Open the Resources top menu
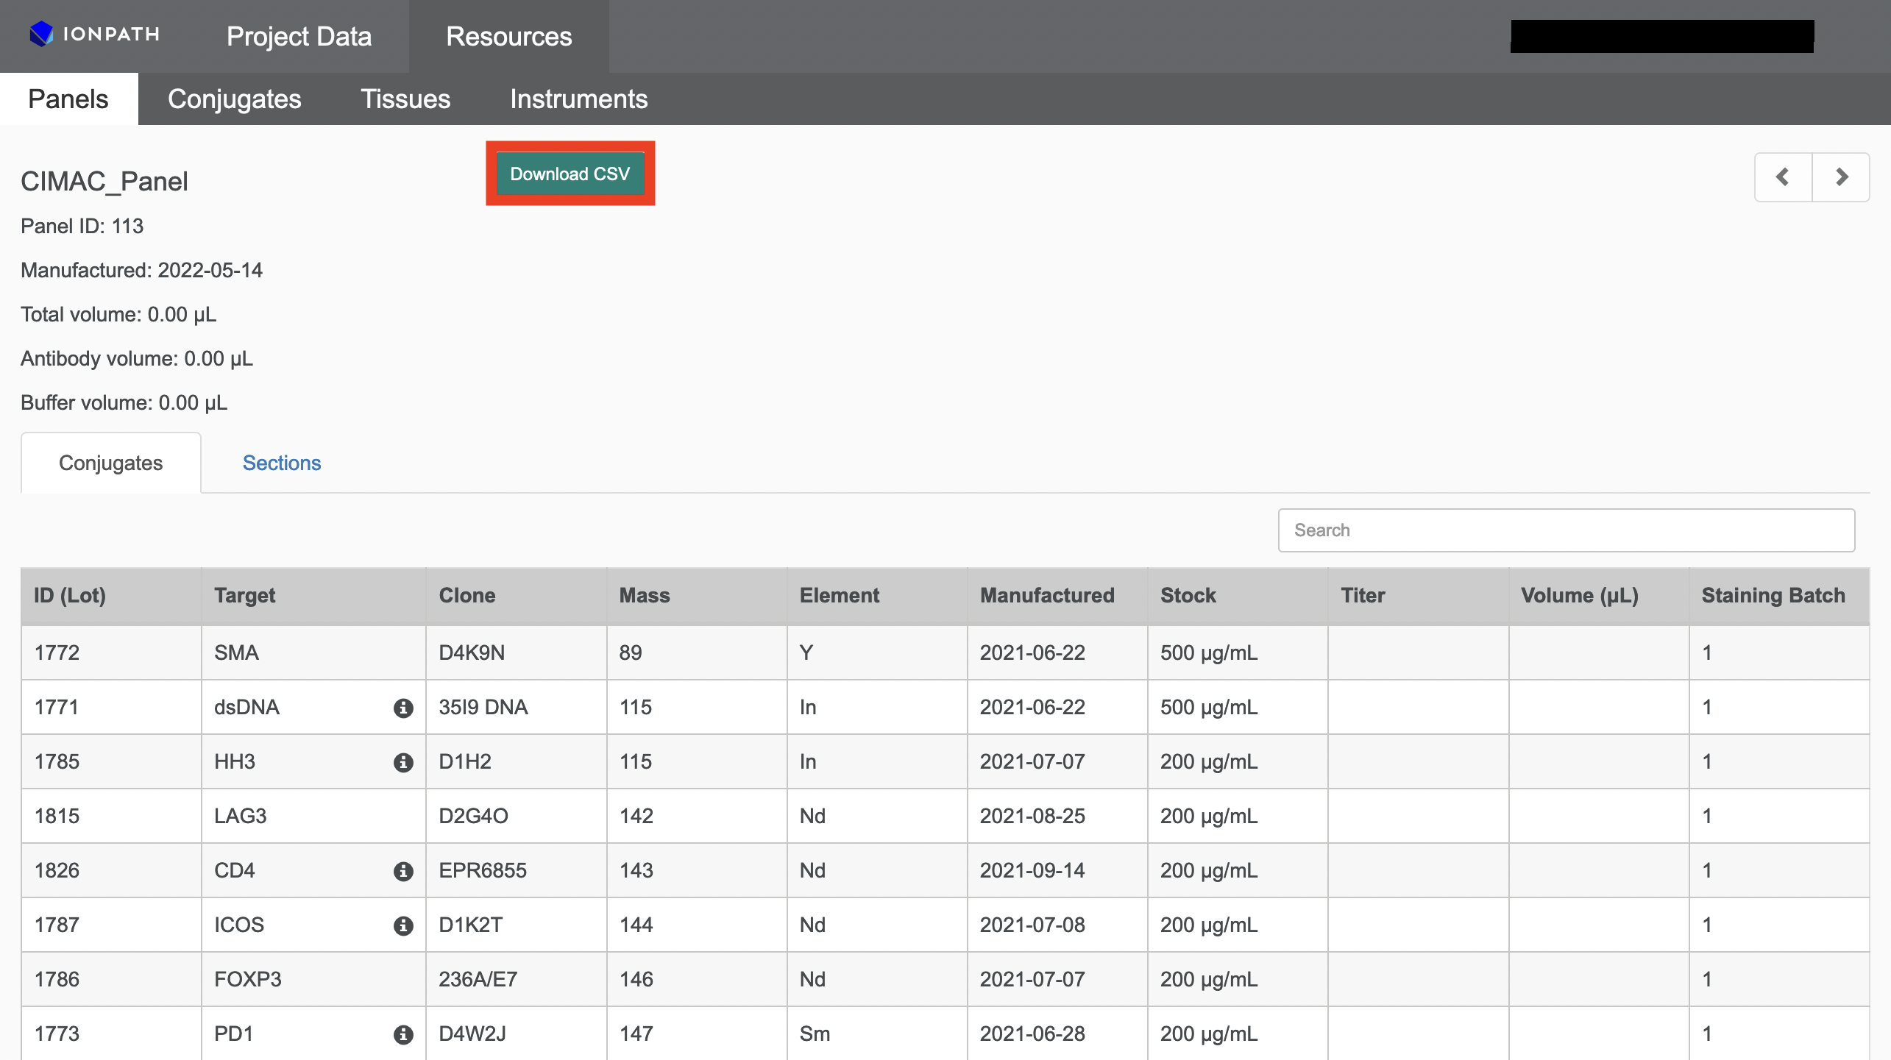1891x1060 pixels. [x=508, y=36]
